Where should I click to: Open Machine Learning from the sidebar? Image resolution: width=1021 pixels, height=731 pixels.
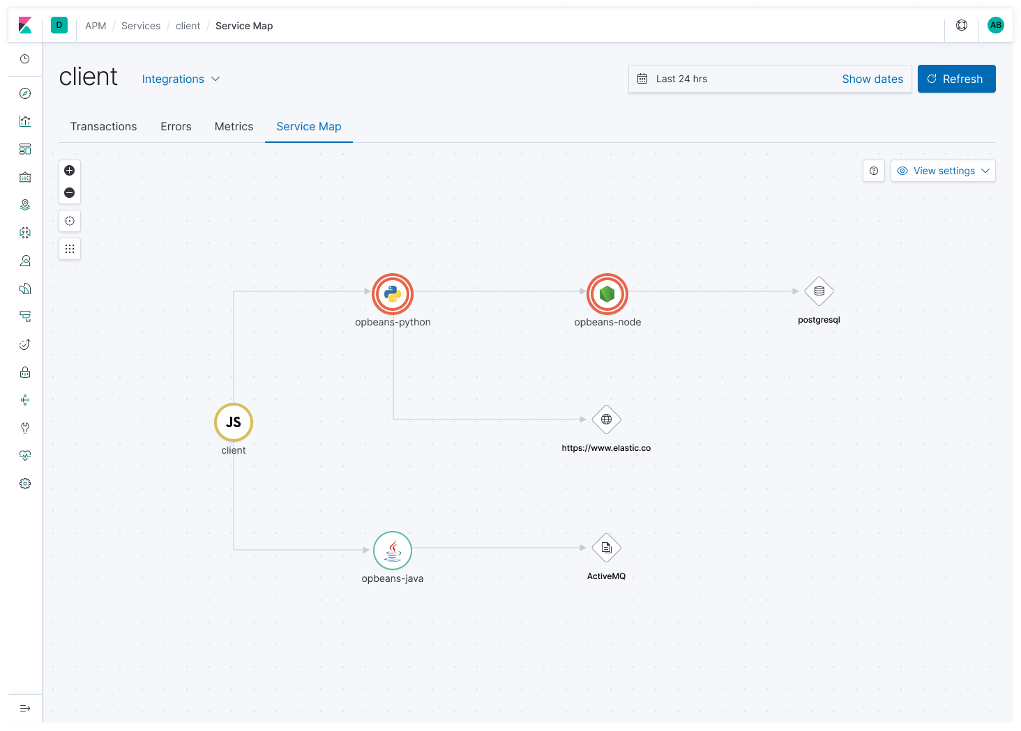coord(25,233)
